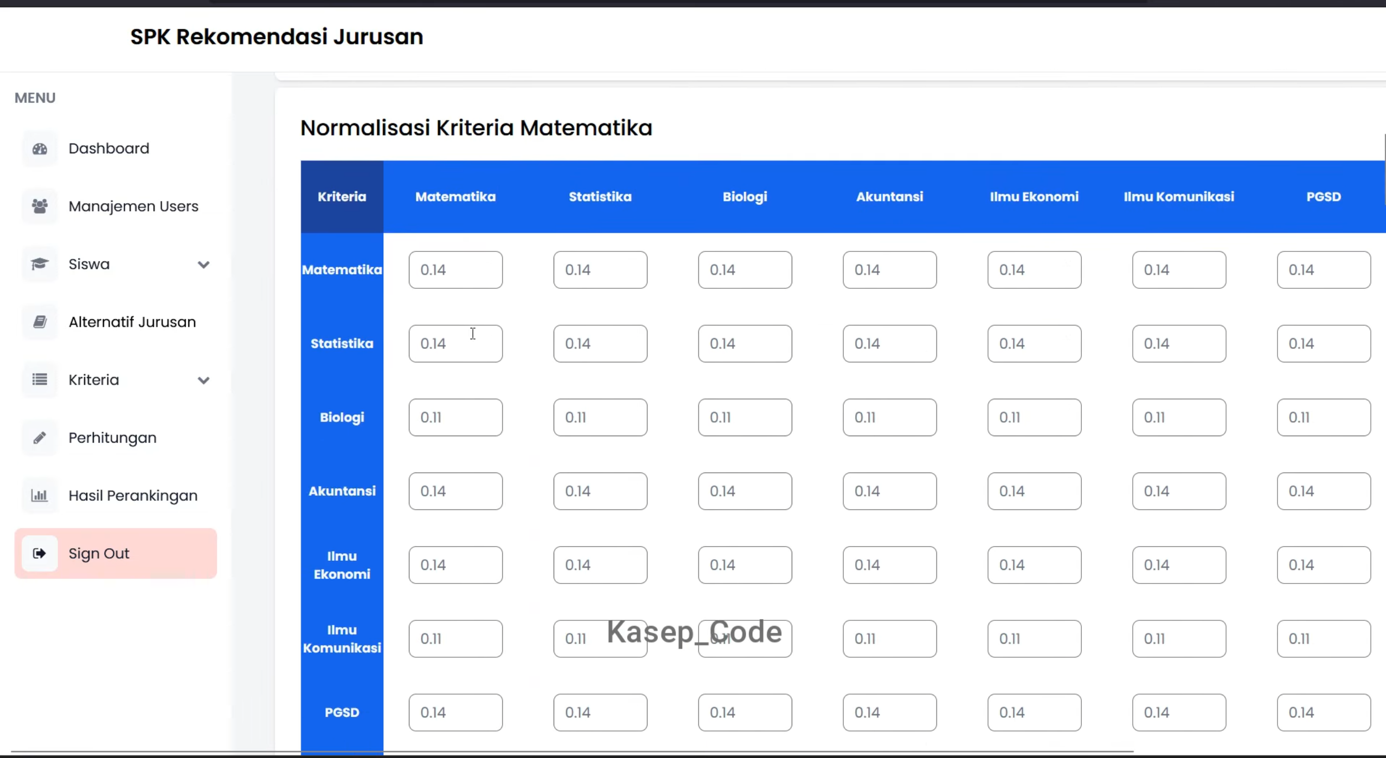This screenshot has height=758, width=1386.
Task: Click the MENU sidebar label
Action: [x=35, y=98]
